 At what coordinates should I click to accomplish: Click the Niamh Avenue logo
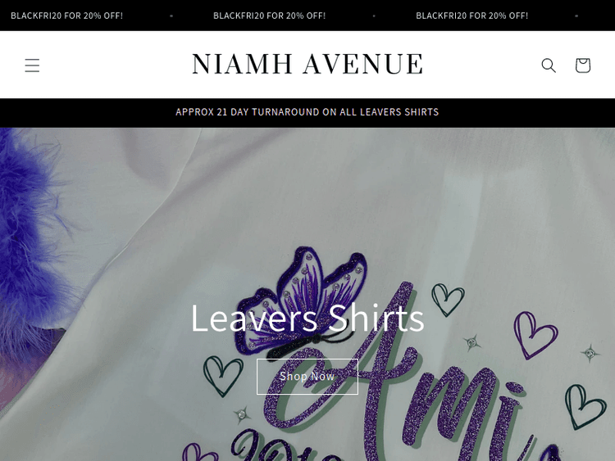pos(307,64)
